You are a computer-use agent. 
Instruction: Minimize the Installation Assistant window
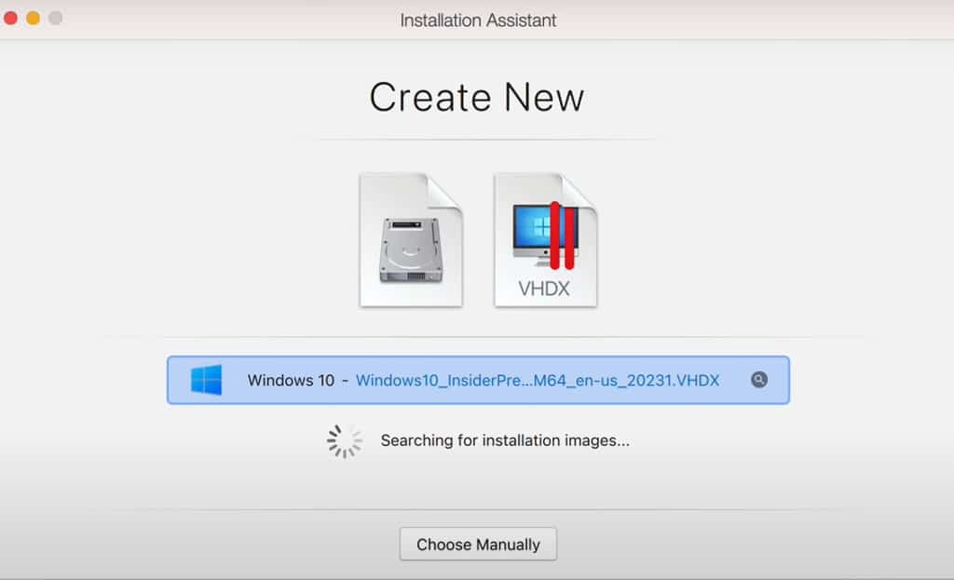33,19
